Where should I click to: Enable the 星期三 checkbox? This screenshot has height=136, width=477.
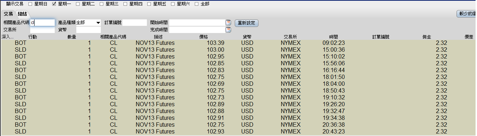tap(102, 4)
